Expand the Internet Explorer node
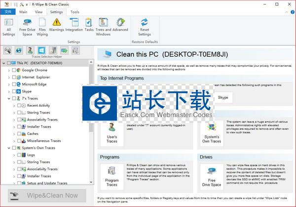Screen dimensions: 296x207 click(9, 78)
